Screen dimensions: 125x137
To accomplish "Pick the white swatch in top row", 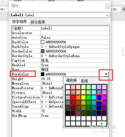I will 68,87.
